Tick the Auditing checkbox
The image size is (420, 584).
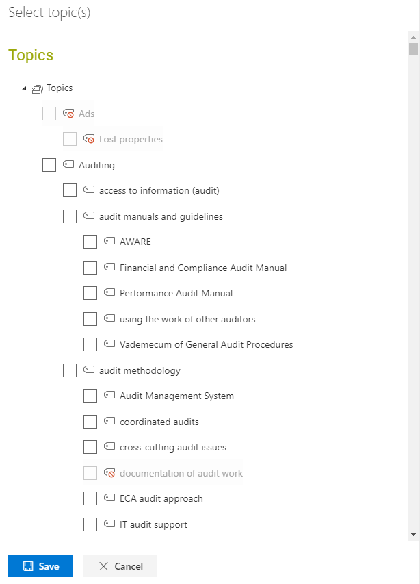(49, 165)
